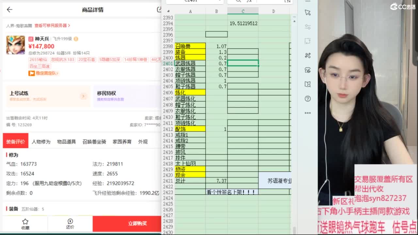This screenshot has width=418, height=235.
Task: Select column C header in the spreadsheet
Action: pos(243,11)
